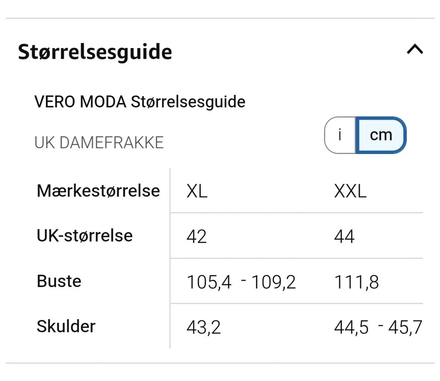Click the UK DAMEFRAKKE category label
This screenshot has height=381, width=440.
point(99,143)
